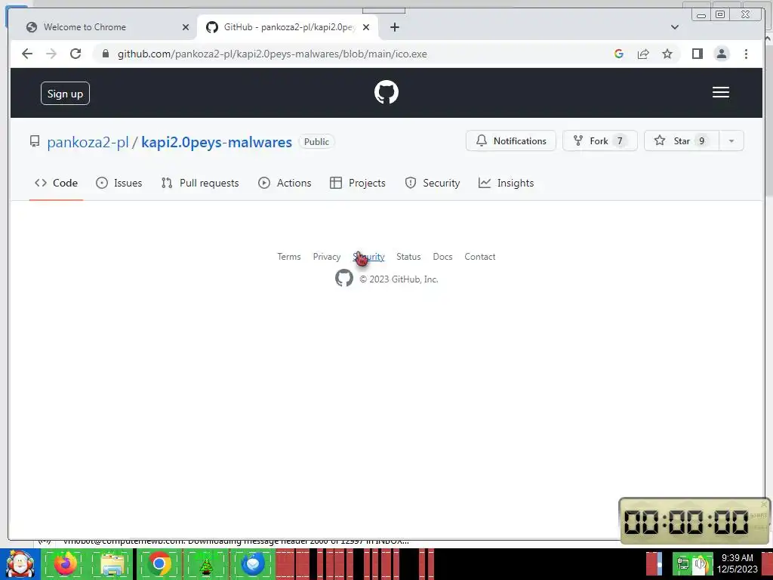
Task: Click the Google icon in address bar
Action: (x=619, y=54)
